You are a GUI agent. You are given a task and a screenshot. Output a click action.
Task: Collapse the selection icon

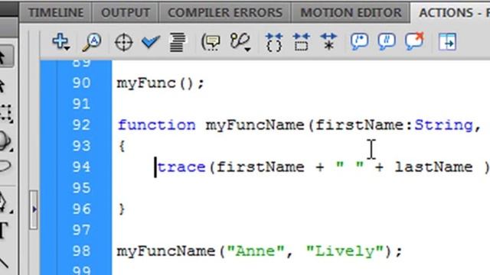(x=301, y=42)
